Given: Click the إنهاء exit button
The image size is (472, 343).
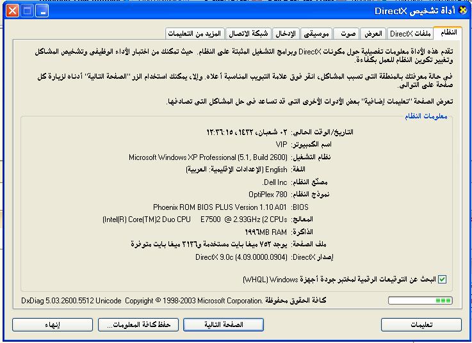Looking at the screenshot, I should (53, 324).
